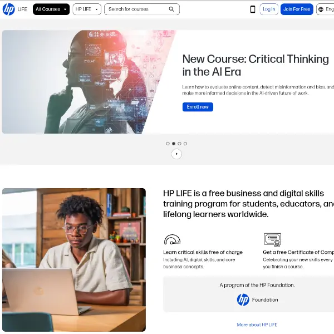Open the mobile app phone icon

(x=253, y=9)
